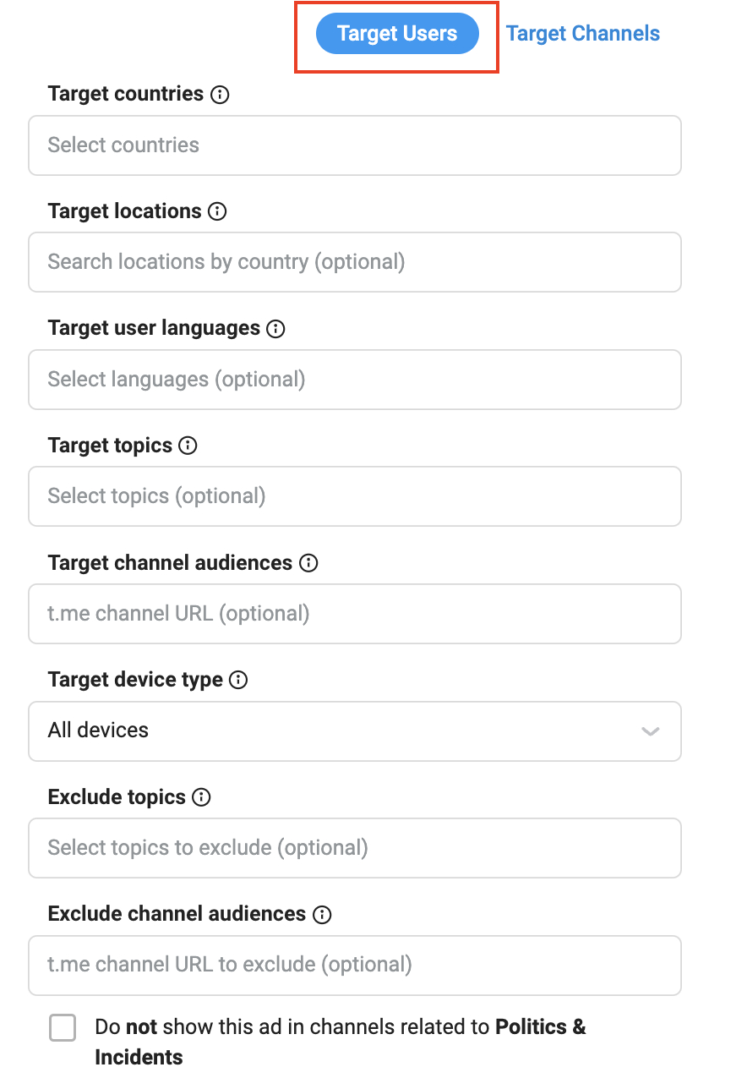Image resolution: width=747 pixels, height=1078 pixels.
Task: Open the Select topics field
Action: (354, 496)
